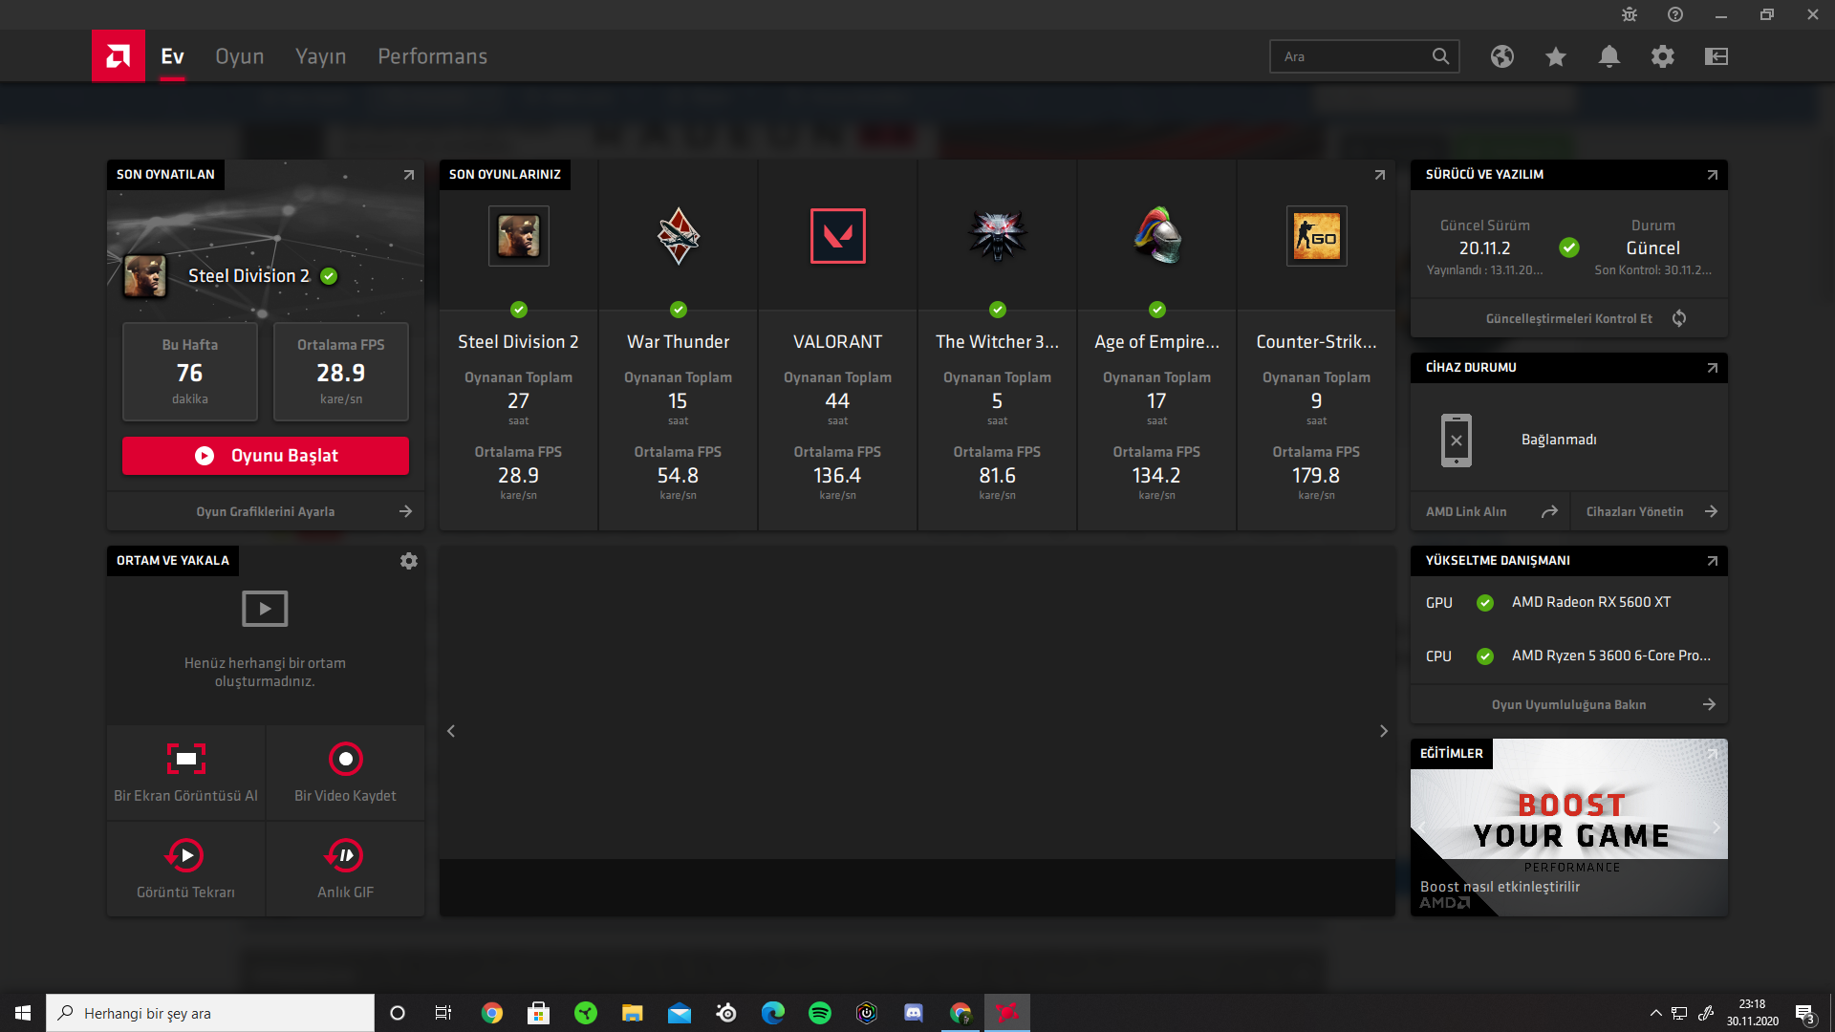Image resolution: width=1835 pixels, height=1032 pixels.
Task: Select the Steel Division 2 game tile icon
Action: coord(518,236)
